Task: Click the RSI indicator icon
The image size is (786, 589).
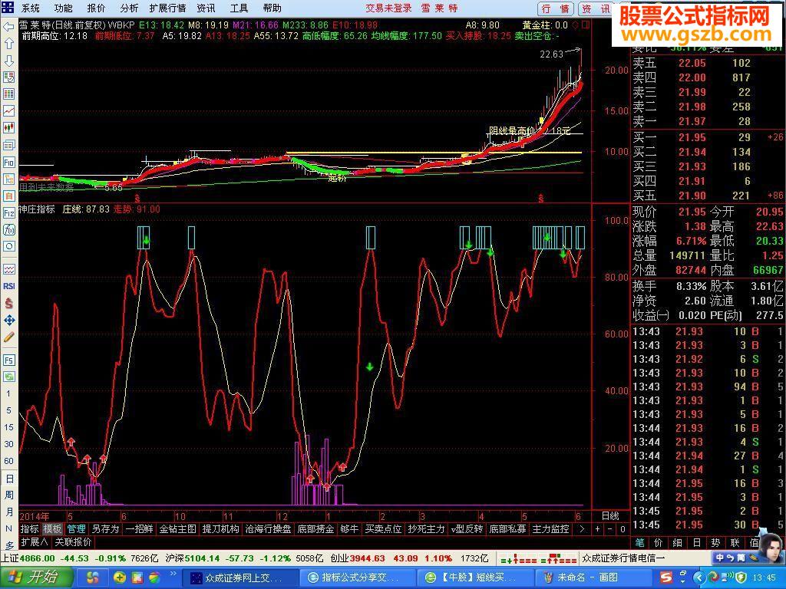Action: [8, 286]
